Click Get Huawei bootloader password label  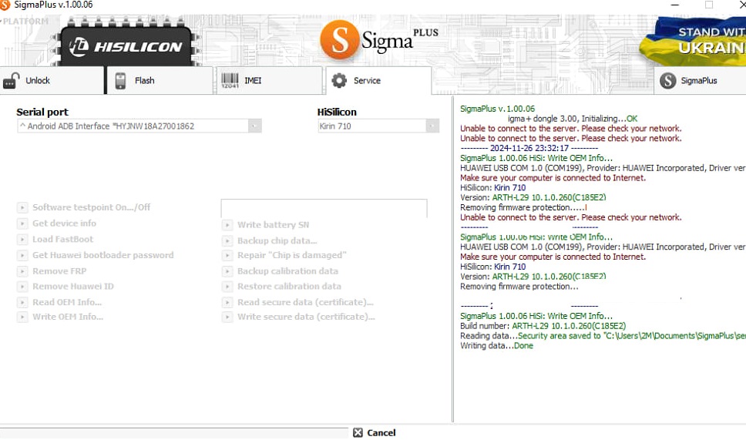pyautogui.click(x=102, y=255)
